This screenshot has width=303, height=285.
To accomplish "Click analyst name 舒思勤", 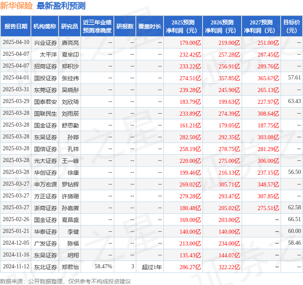I will (70, 125).
